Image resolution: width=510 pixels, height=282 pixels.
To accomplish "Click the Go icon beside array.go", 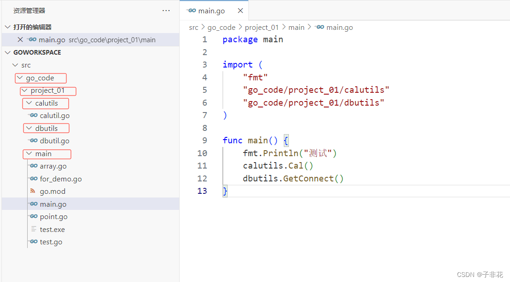I will tap(33, 166).
